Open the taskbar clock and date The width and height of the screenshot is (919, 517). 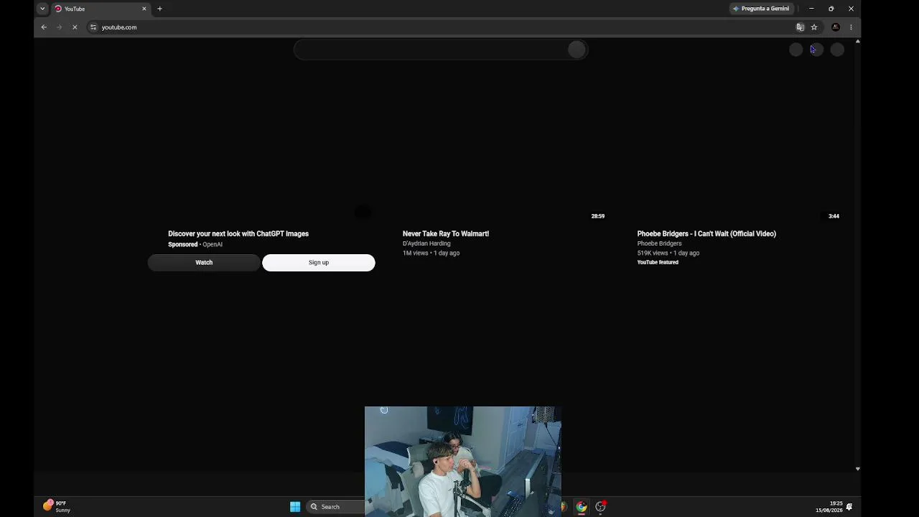pos(829,507)
